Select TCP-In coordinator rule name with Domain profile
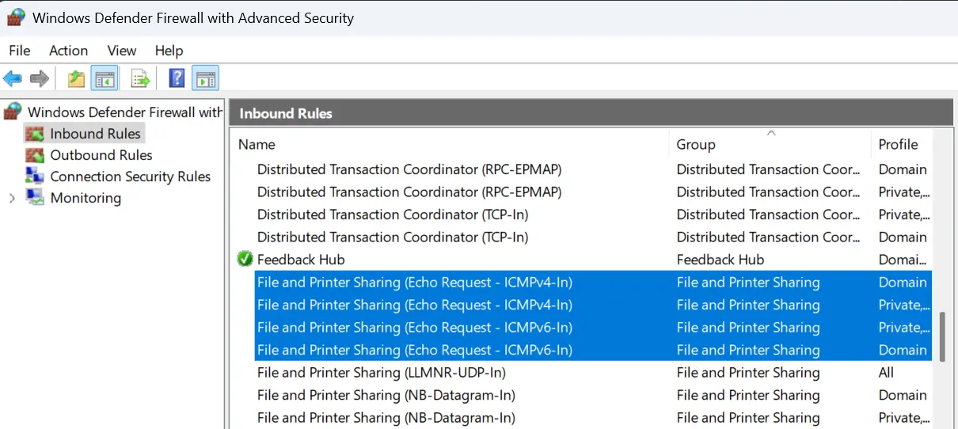 click(393, 237)
